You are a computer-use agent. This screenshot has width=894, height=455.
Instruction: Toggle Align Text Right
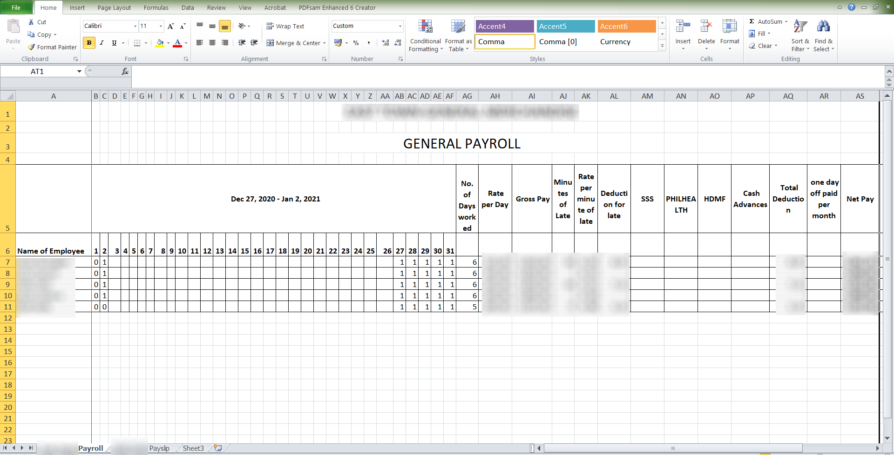click(225, 43)
